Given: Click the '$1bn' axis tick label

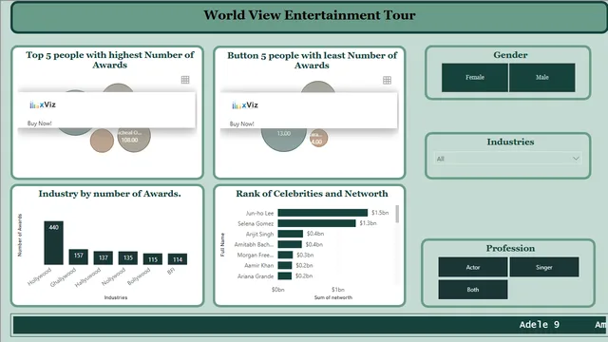Looking at the screenshot, I should (338, 289).
